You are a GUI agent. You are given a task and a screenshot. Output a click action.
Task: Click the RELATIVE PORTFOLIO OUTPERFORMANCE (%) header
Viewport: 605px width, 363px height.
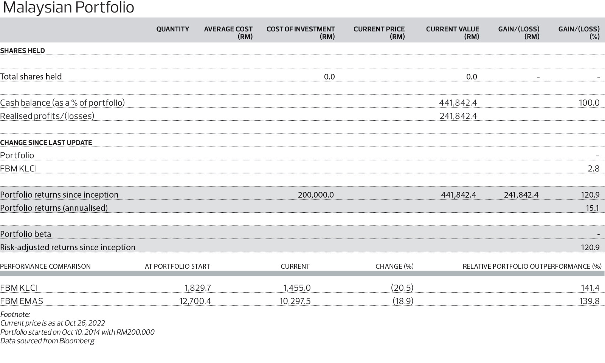tap(532, 266)
